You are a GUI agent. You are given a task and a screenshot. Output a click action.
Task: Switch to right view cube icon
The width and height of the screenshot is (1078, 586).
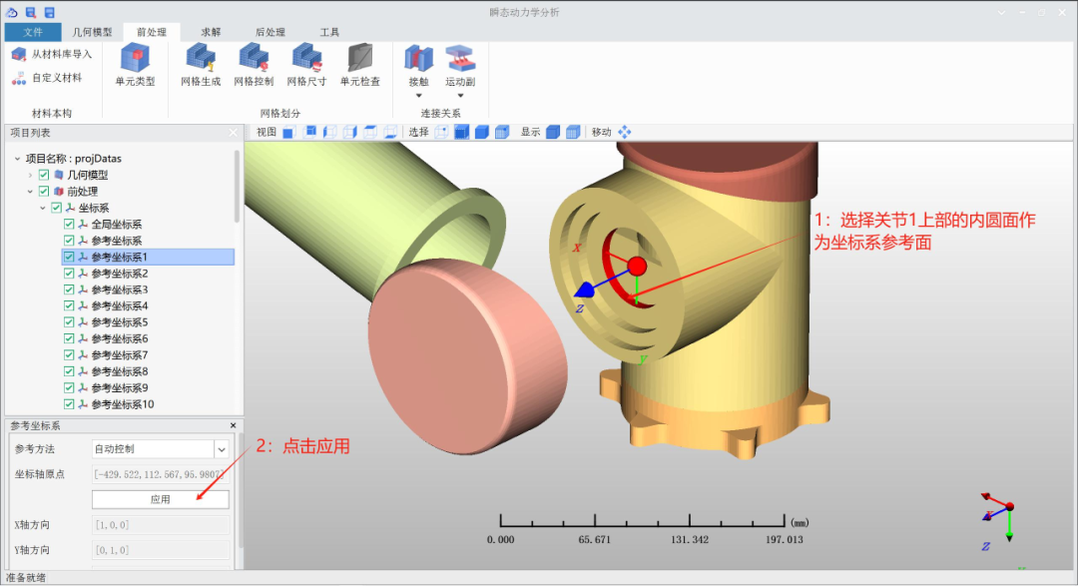(350, 132)
